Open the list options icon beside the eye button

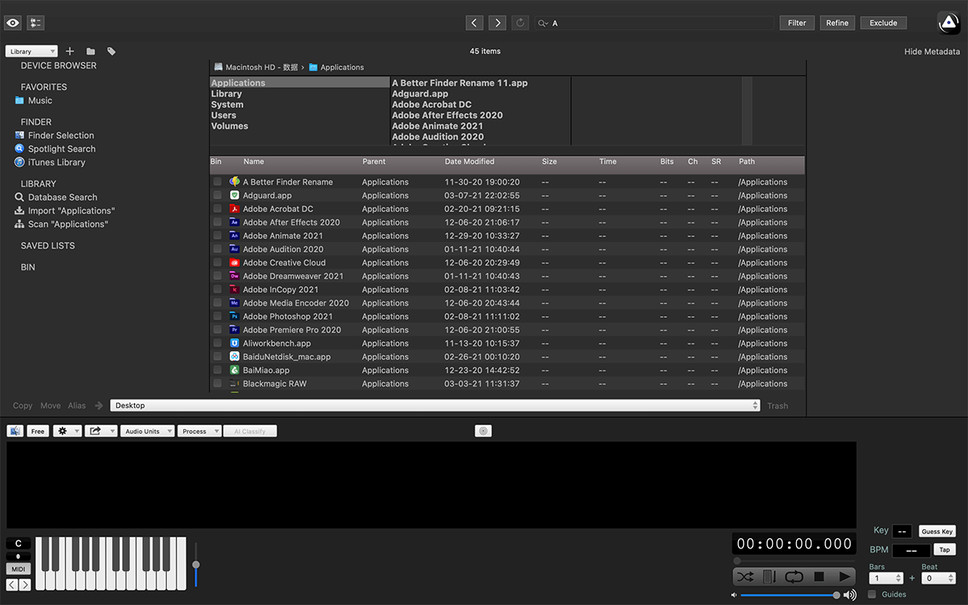35,23
